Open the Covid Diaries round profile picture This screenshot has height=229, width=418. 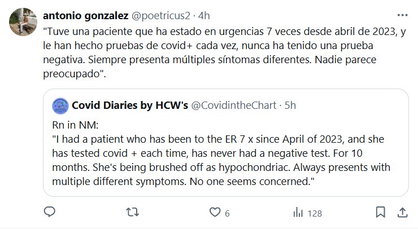tap(60, 105)
